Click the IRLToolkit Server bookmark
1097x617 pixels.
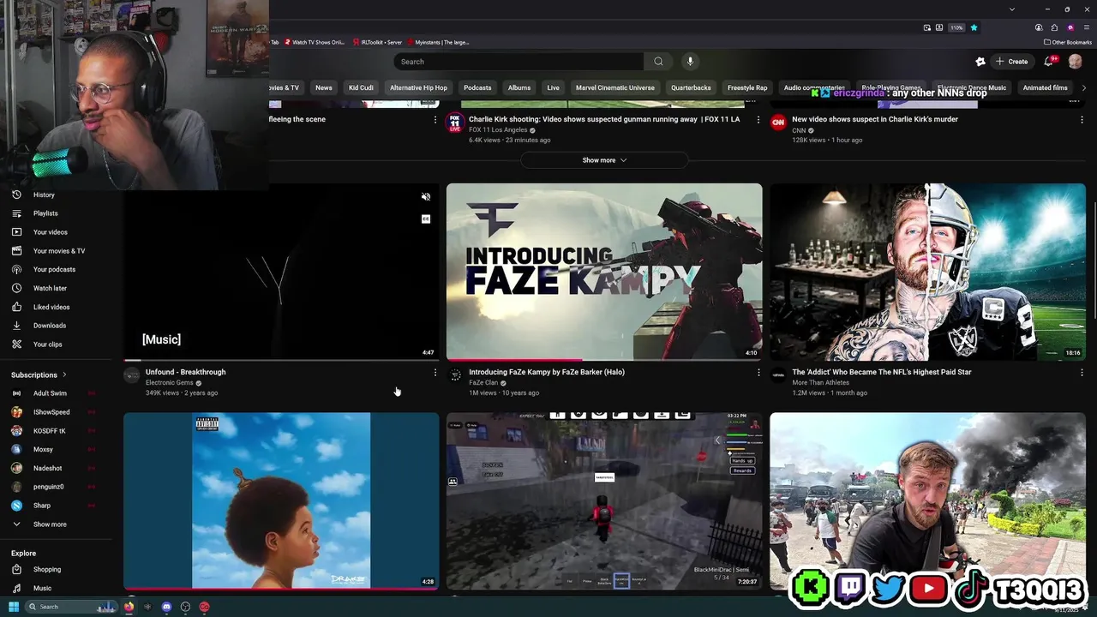(376, 42)
